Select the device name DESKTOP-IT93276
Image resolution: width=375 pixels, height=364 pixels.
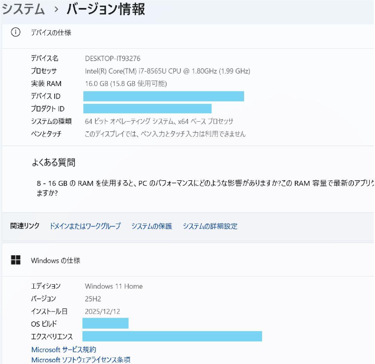(114, 58)
